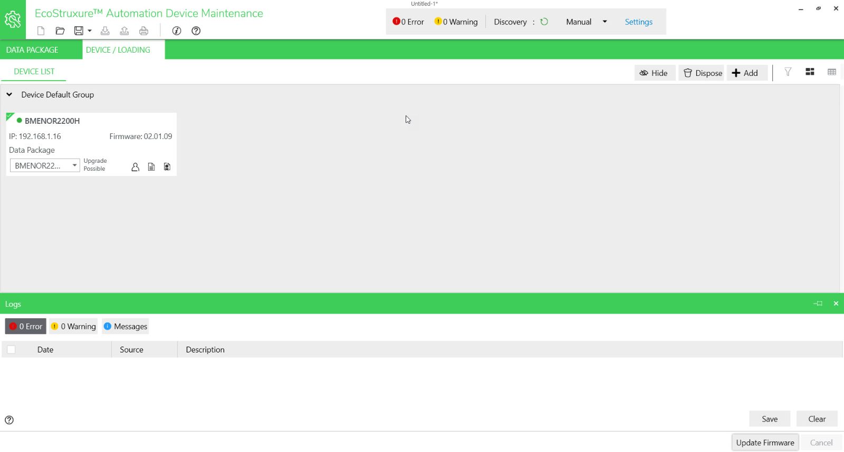Open the device filter funnel icon
This screenshot has height=452, width=844.
point(788,72)
